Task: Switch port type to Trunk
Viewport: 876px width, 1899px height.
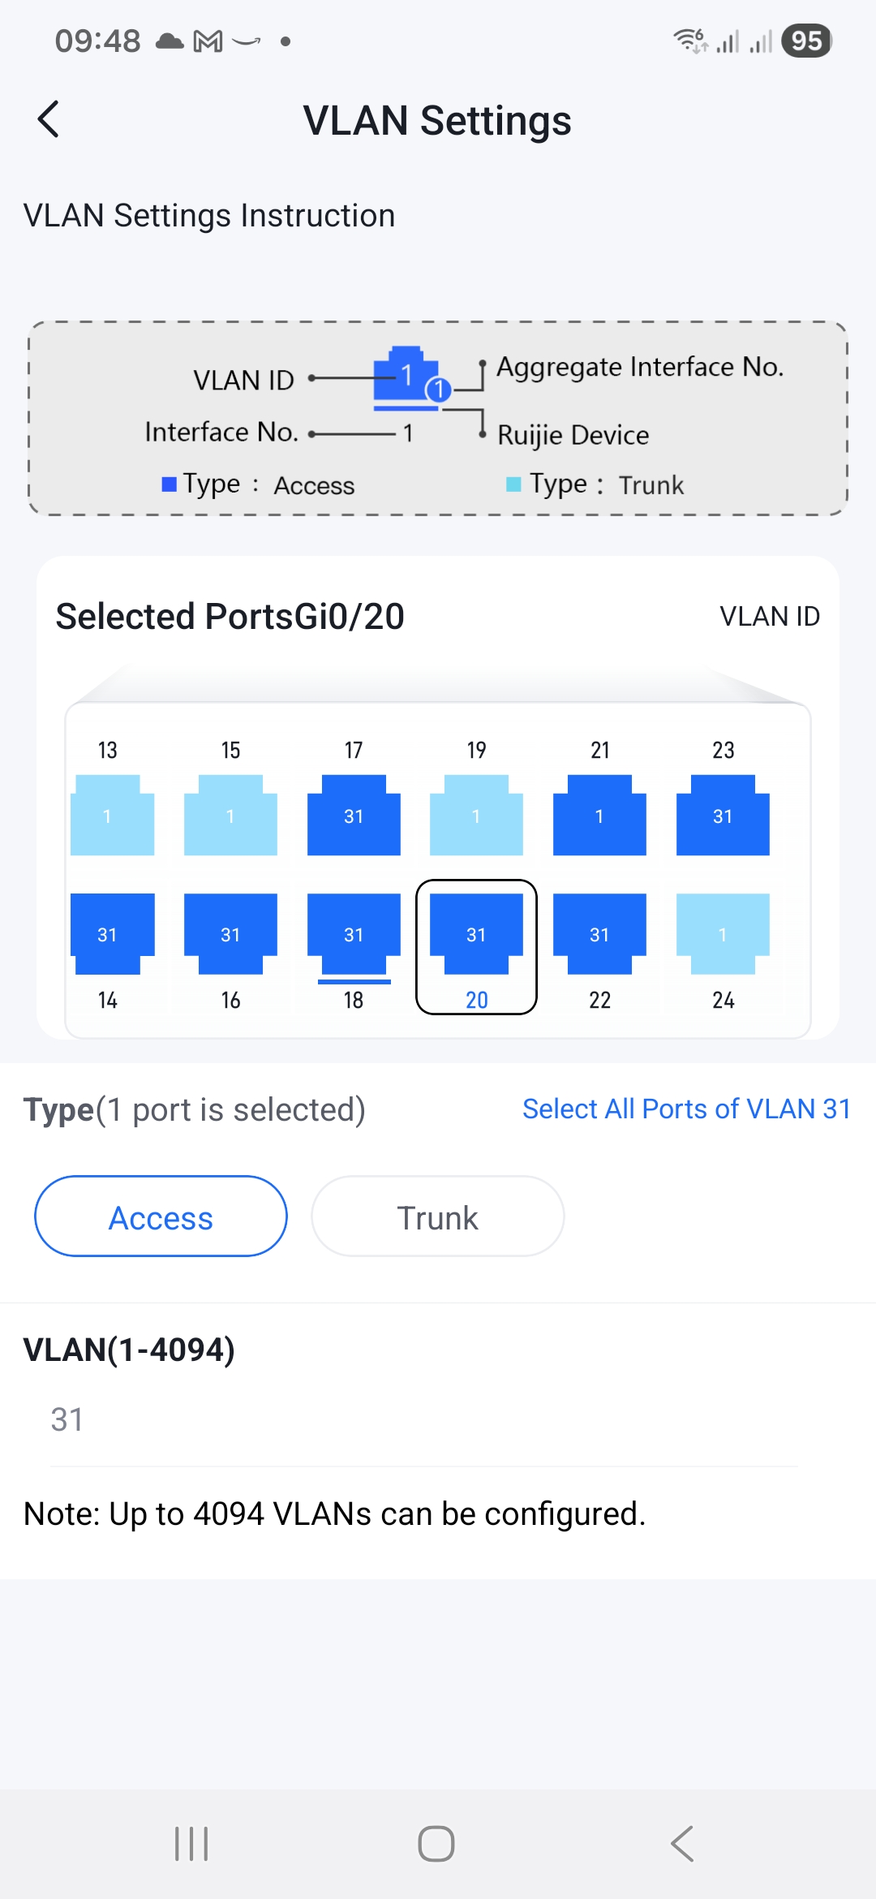Action: pyautogui.click(x=437, y=1216)
